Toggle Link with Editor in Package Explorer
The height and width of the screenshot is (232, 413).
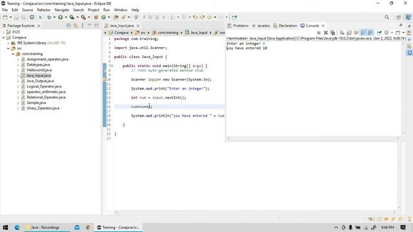click(76, 26)
